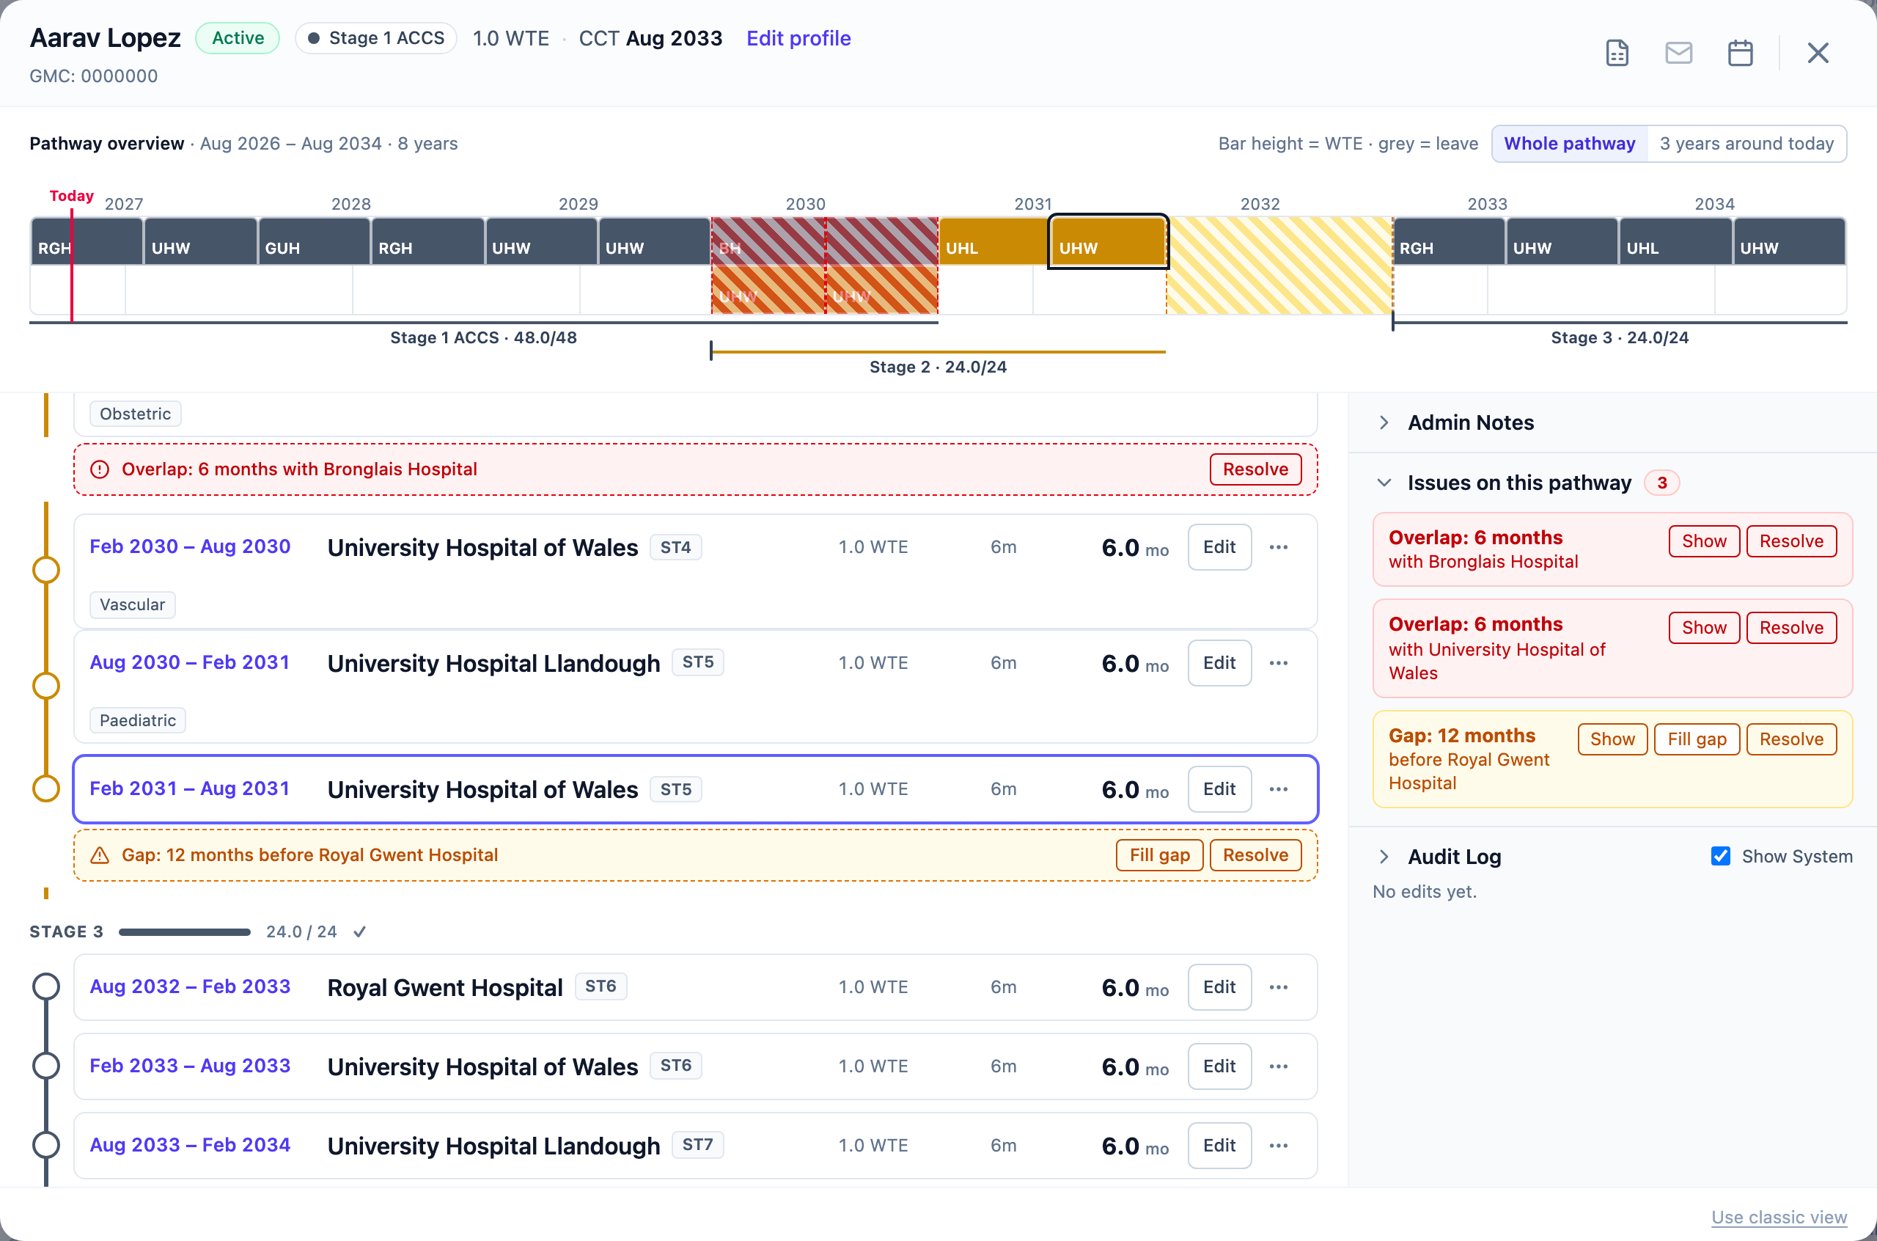Show the Bronglais Hospital overlap issue in sidebar
Image resolution: width=1877 pixels, height=1241 pixels.
pos(1704,541)
